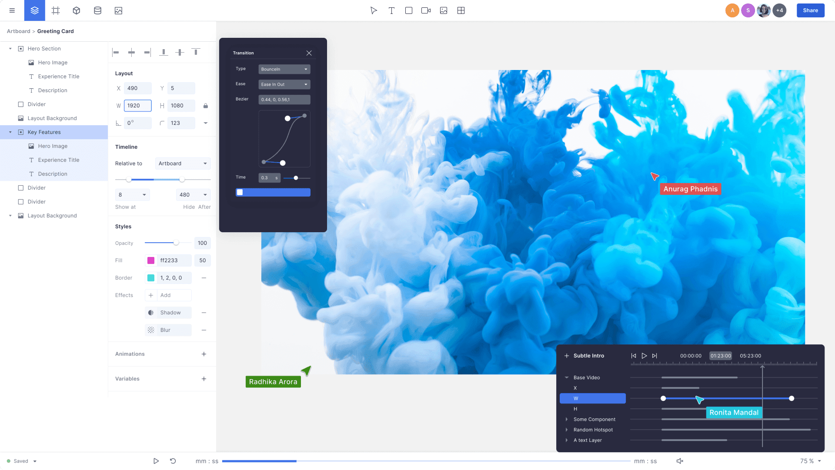The height and width of the screenshot is (470, 835).
Task: Expand the Some Component timeline track
Action: pos(566,419)
